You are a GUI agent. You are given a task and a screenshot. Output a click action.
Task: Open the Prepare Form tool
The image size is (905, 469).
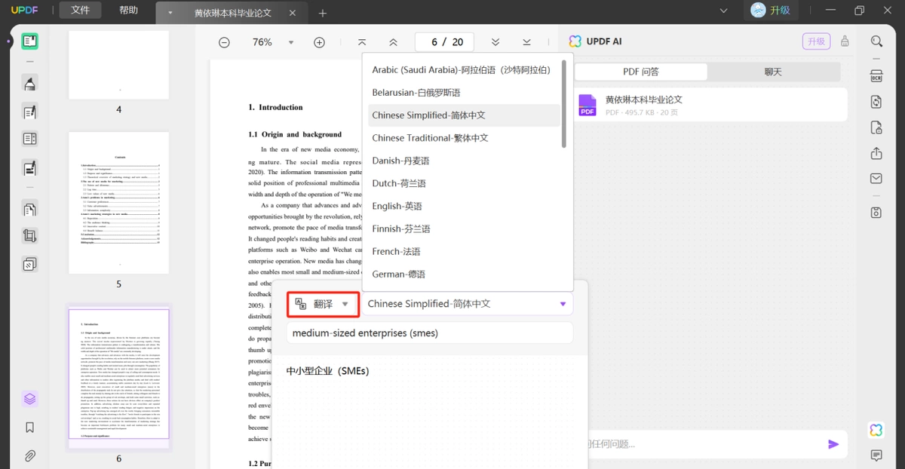click(30, 139)
